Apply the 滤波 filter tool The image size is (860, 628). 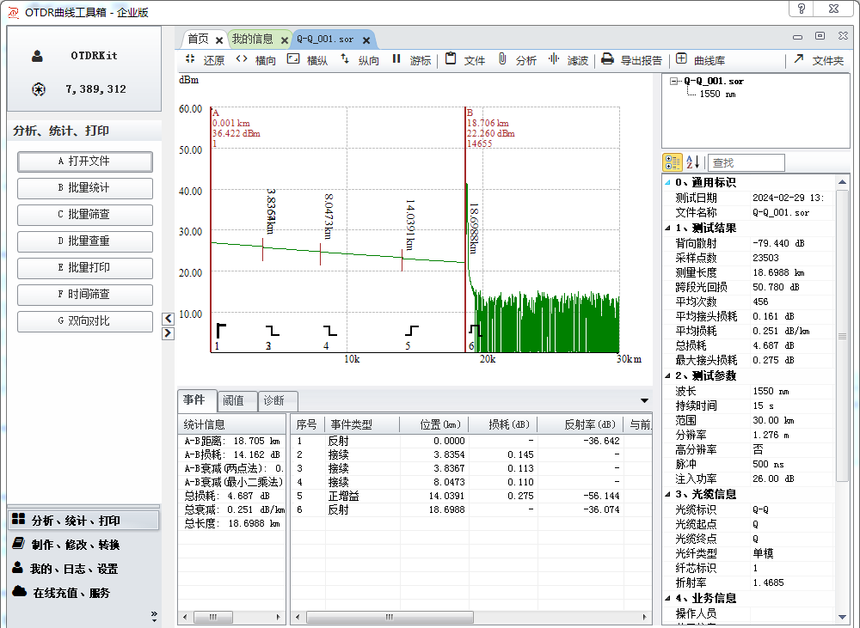554,59
